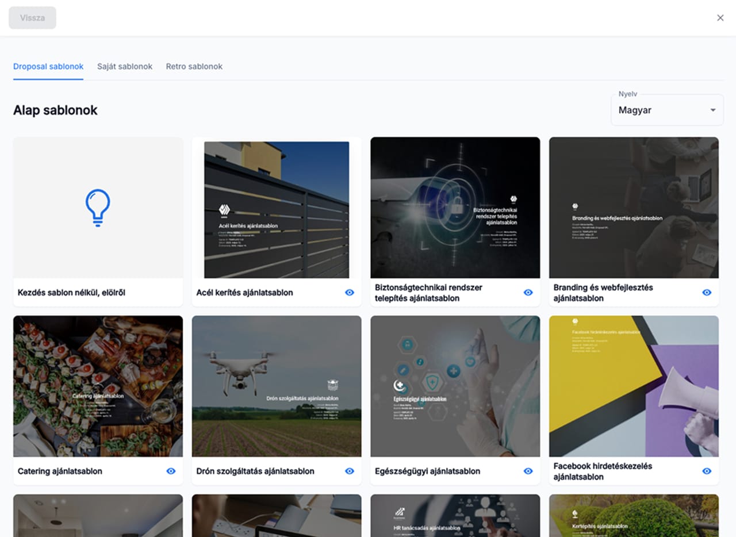Open the Nyelv language dropdown
Image resolution: width=736 pixels, height=537 pixels.
[x=666, y=110]
